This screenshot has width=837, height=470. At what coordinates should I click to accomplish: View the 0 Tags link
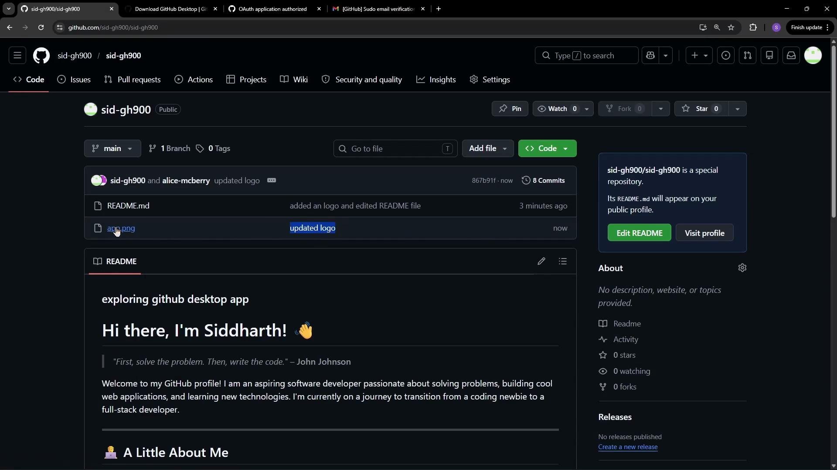[213, 148]
